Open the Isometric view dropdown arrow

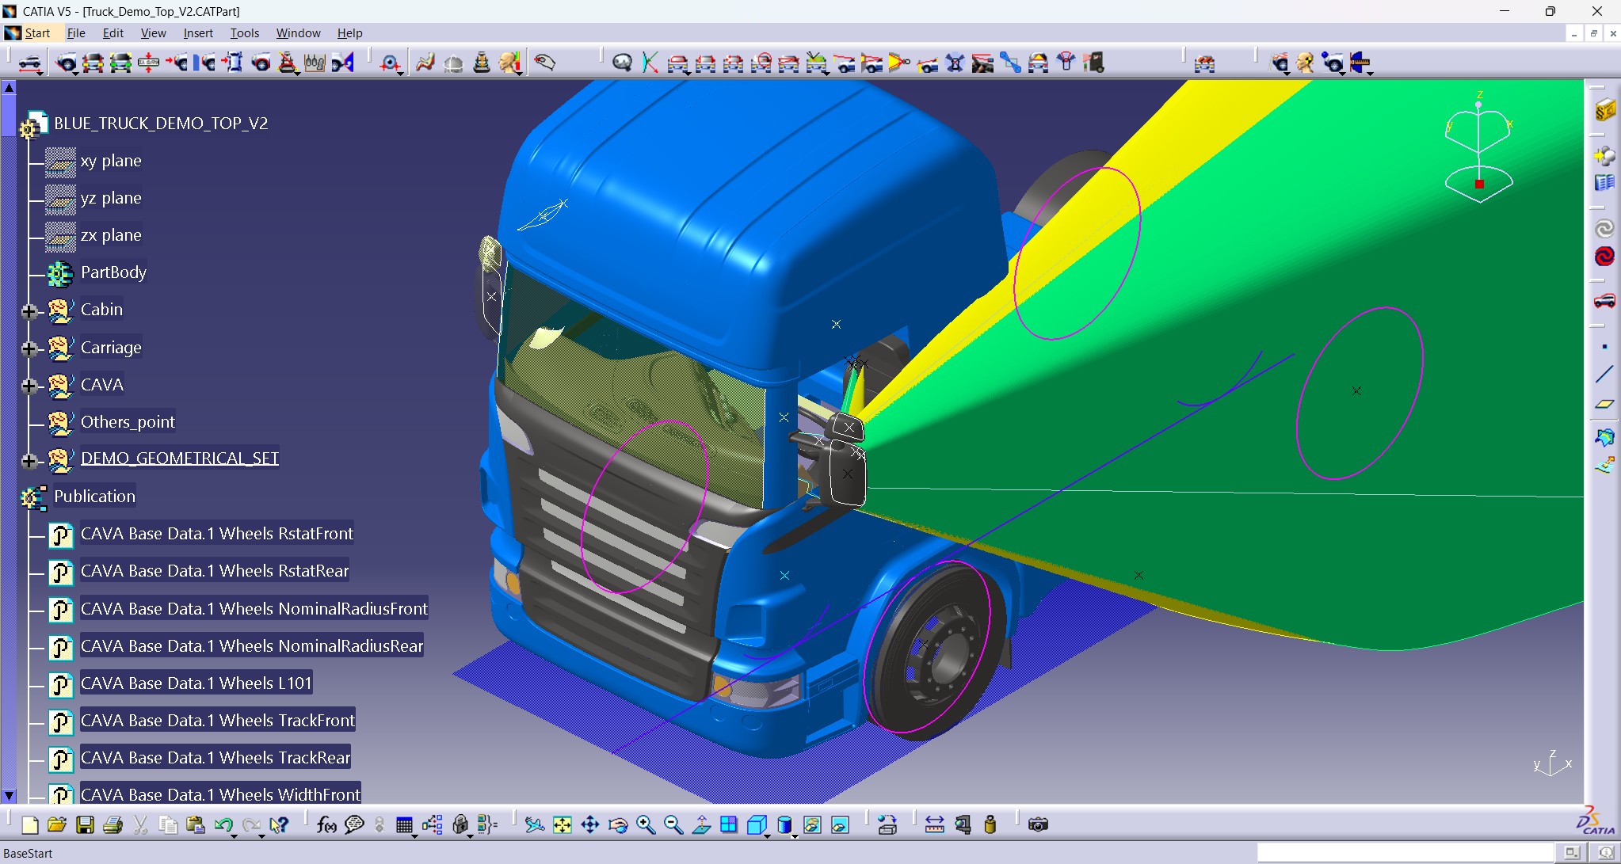pyautogui.click(x=767, y=835)
